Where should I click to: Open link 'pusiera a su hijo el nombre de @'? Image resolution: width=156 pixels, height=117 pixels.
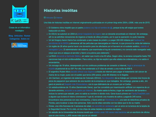pyautogui.click(x=98, y=28)
